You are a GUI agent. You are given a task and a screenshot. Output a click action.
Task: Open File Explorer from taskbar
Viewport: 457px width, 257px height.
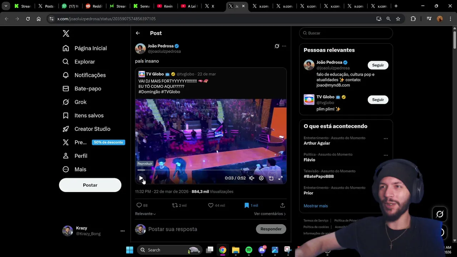[x=236, y=250]
